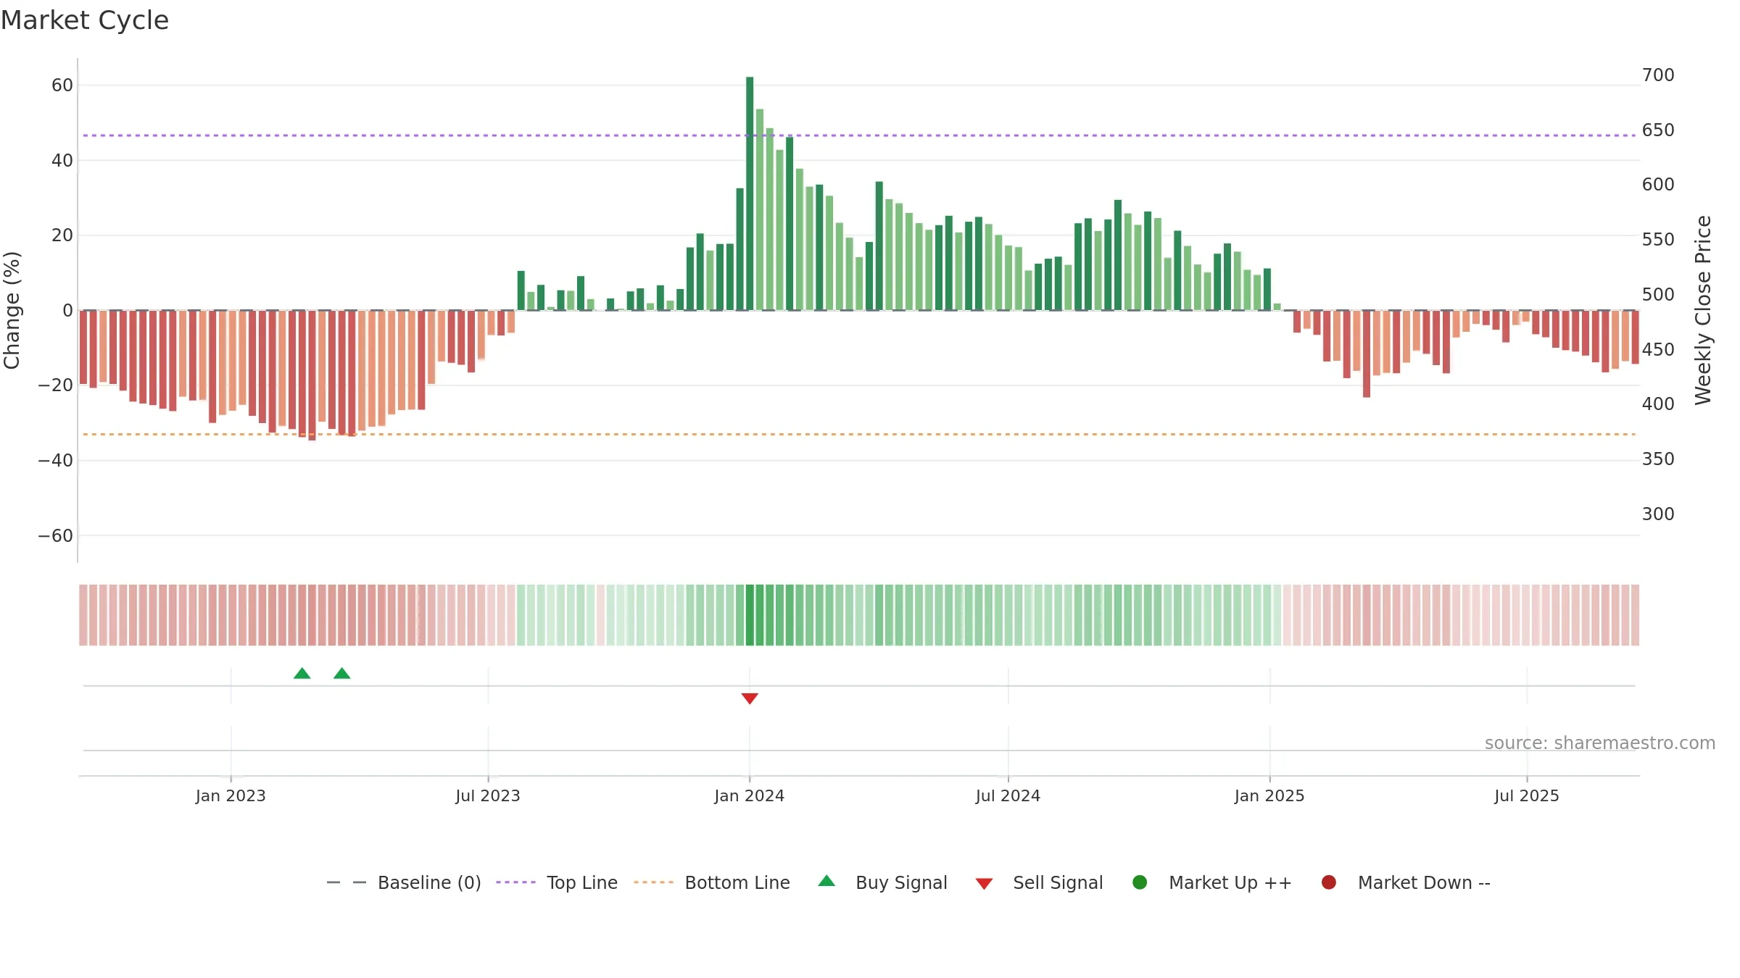This screenshot has width=1740, height=978.
Task: Toggle the Sell Signal legend entry
Action: coord(1039,882)
